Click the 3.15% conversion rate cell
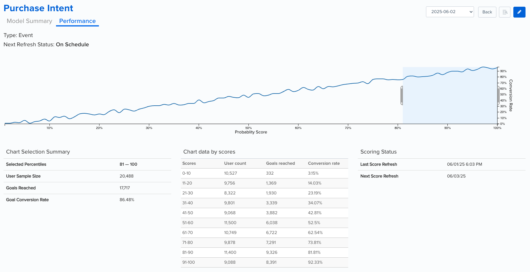This screenshot has width=530, height=272. pos(313,173)
